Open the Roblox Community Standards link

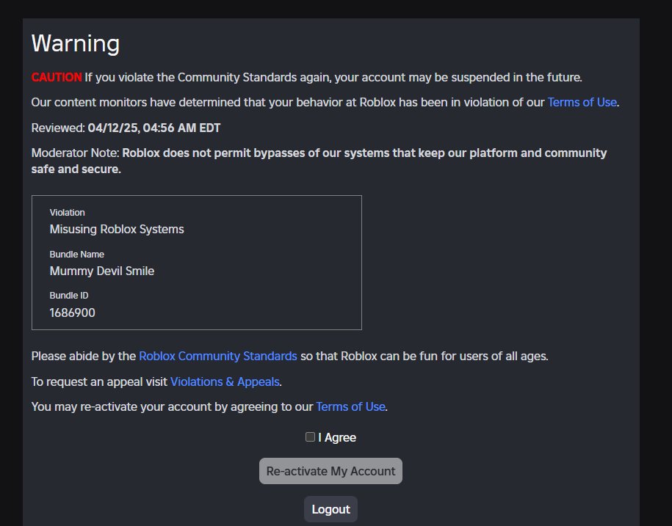pos(217,356)
